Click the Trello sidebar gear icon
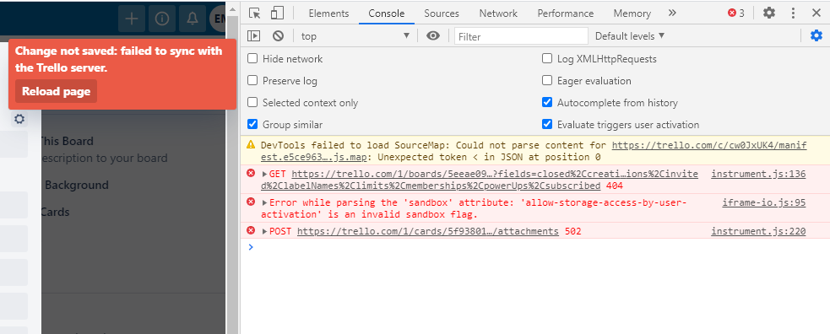 tap(19, 119)
